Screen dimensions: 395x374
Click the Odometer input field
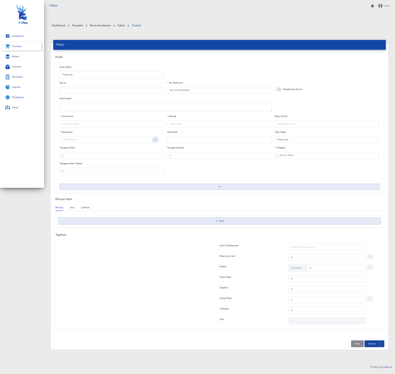(x=219, y=139)
